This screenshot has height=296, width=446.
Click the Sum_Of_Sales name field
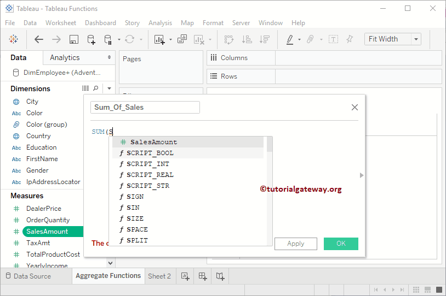[x=145, y=107]
